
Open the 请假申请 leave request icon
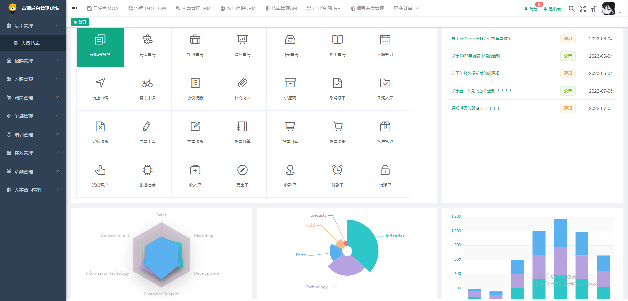tap(147, 40)
